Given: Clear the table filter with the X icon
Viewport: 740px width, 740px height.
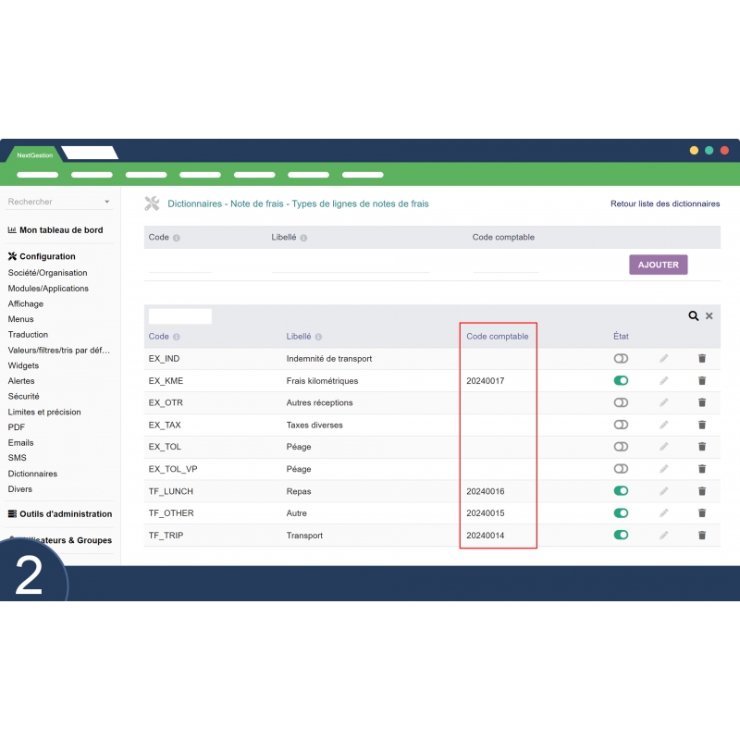Looking at the screenshot, I should coord(709,315).
